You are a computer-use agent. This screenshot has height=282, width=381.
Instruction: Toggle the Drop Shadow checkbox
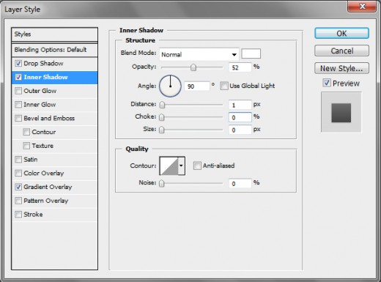18,64
